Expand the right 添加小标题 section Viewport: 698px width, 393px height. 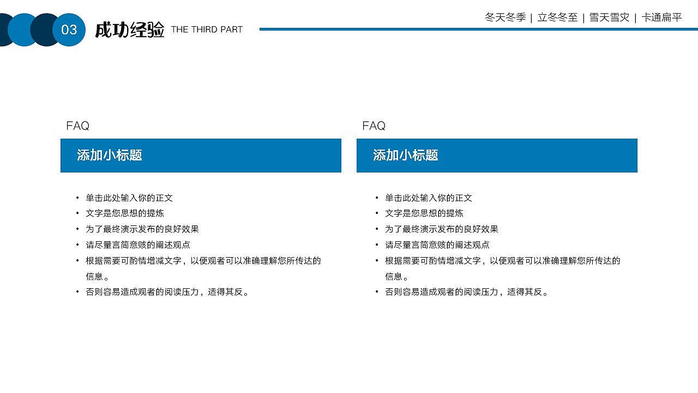(x=405, y=156)
